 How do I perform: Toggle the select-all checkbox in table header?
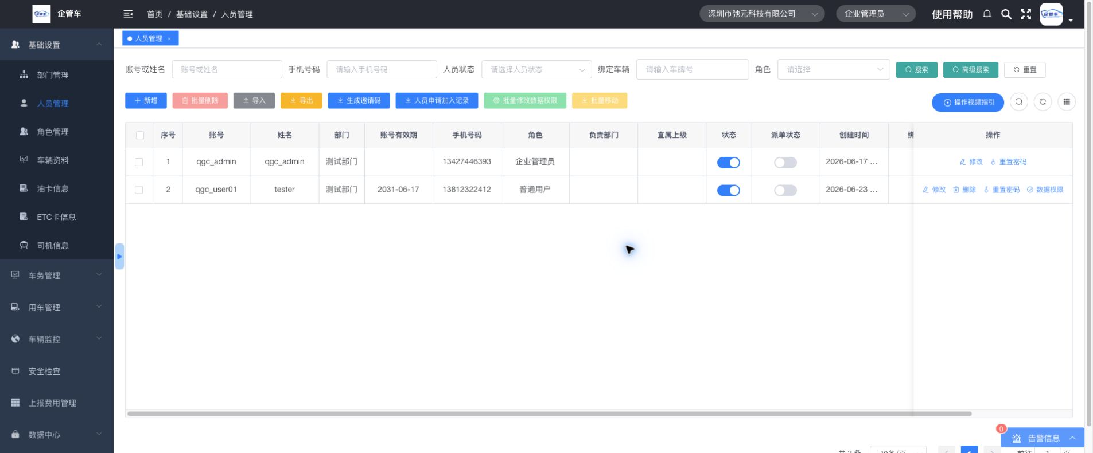[140, 135]
